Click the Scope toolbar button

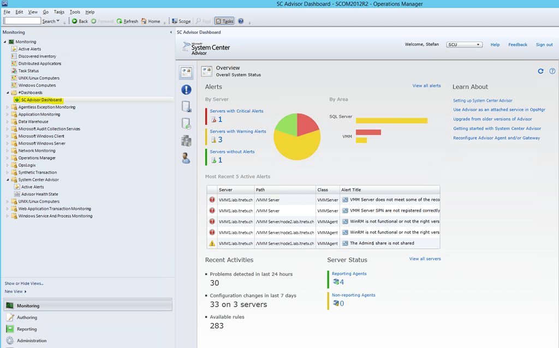[181, 21]
